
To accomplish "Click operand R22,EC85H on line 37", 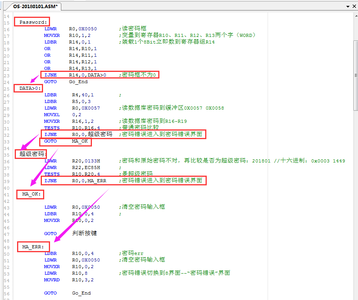I will tap(86, 168).
